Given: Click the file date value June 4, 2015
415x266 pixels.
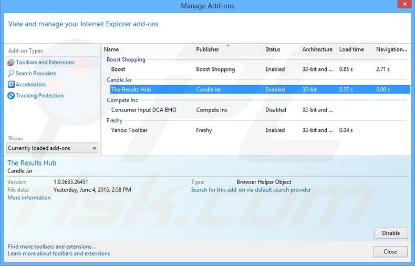Looking at the screenshot, I should coord(92,190).
